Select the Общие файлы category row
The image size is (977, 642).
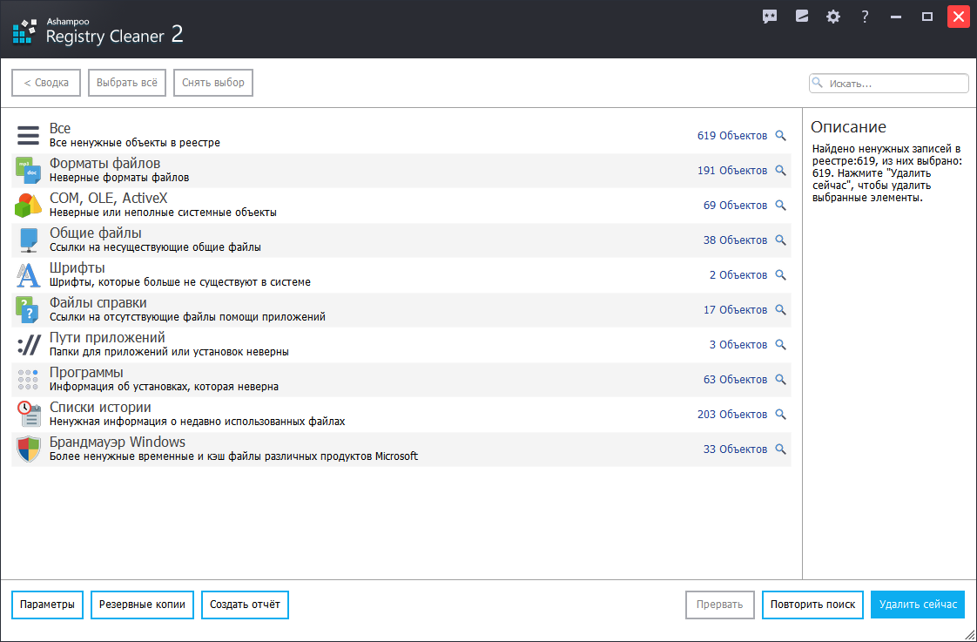coord(348,240)
